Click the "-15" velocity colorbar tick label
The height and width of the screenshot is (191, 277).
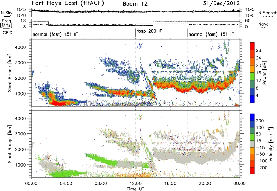coord(260,148)
